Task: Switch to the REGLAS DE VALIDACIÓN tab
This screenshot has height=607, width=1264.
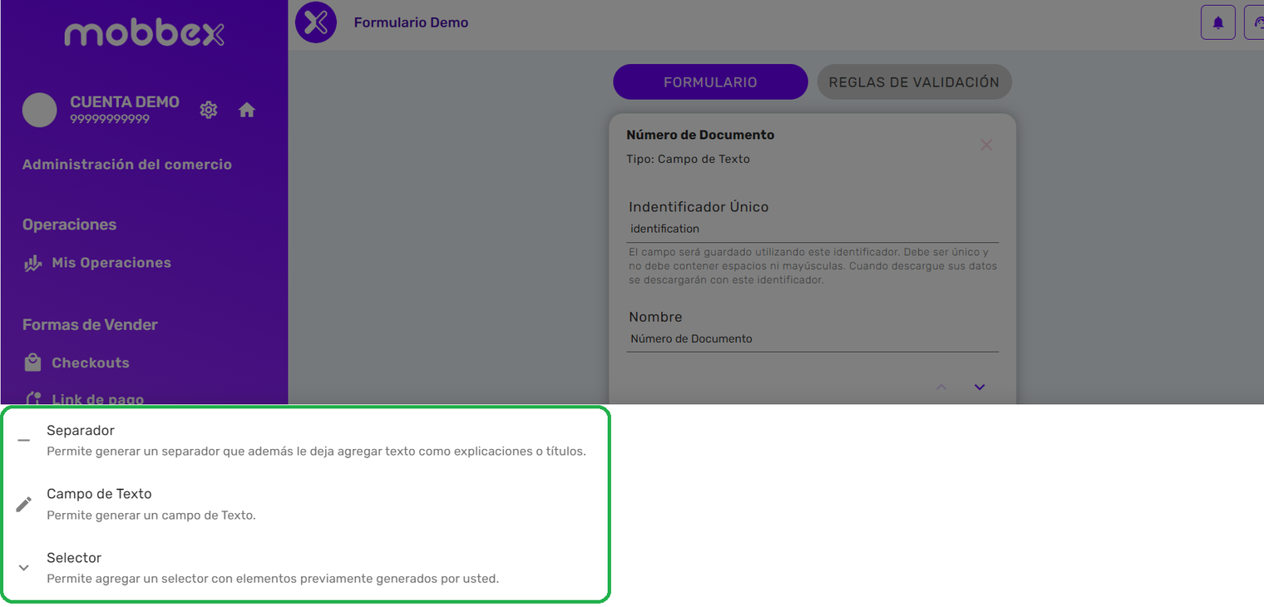Action: point(914,81)
